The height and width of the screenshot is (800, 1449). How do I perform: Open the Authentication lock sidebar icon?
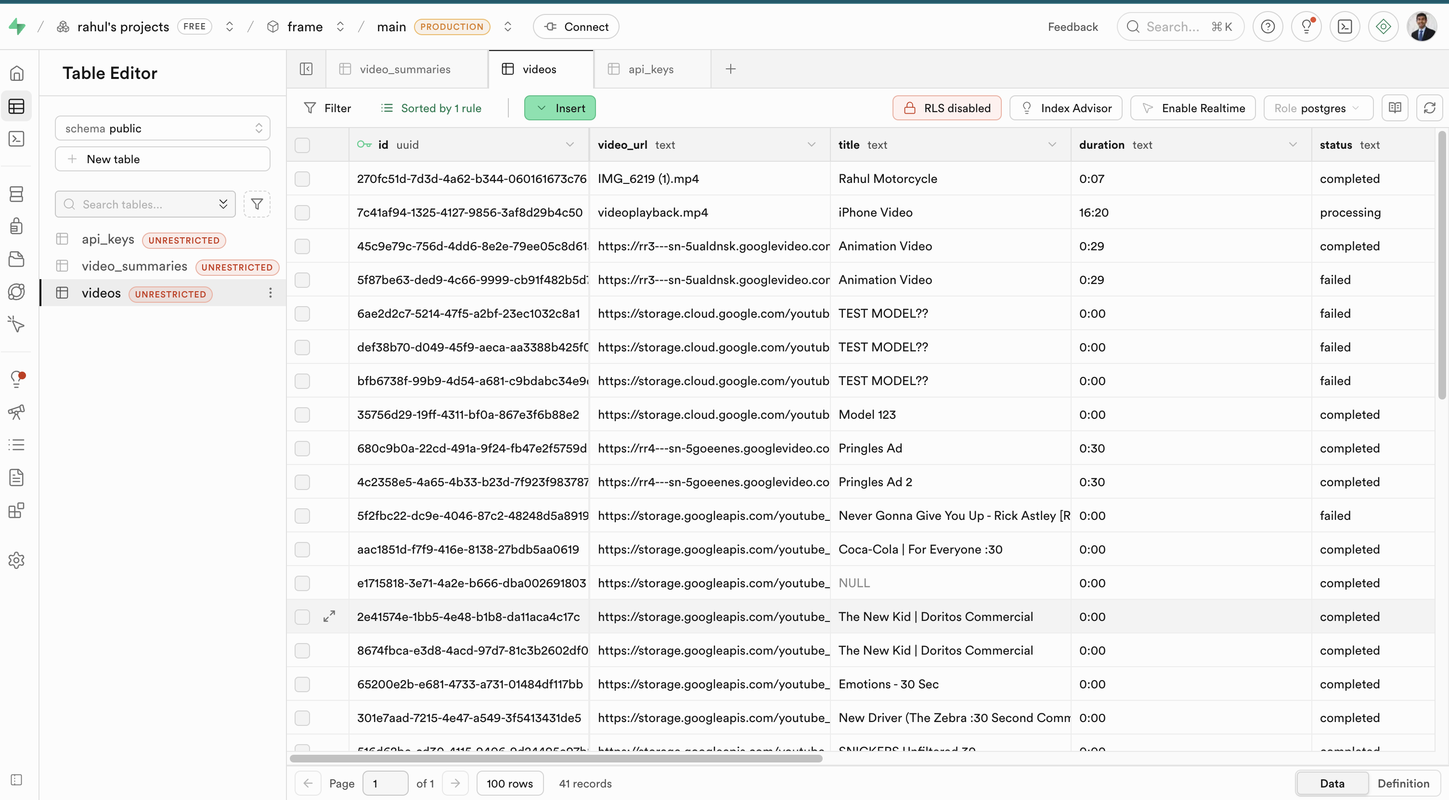pyautogui.click(x=16, y=226)
